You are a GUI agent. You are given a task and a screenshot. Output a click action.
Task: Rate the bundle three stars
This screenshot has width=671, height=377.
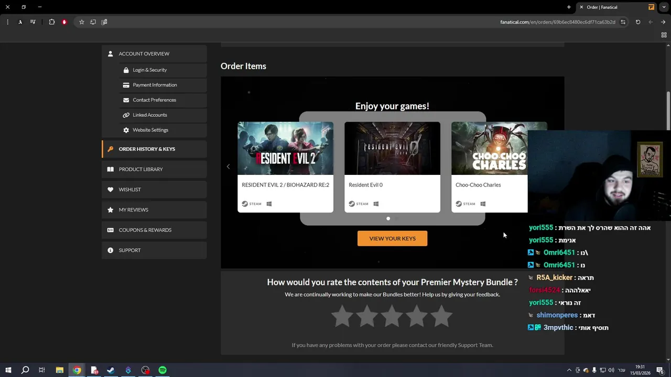pyautogui.click(x=392, y=316)
